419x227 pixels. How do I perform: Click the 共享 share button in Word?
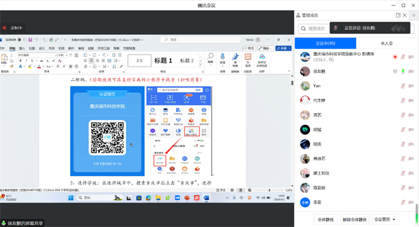(283, 49)
